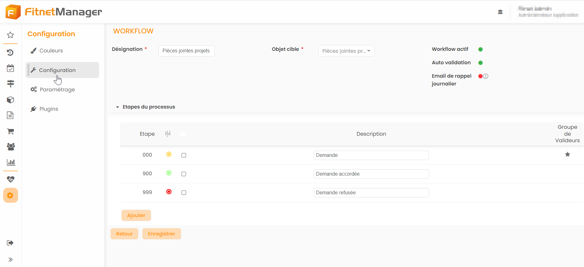Open the history clock icon in sidebar
584x267 pixels.
click(10, 52)
